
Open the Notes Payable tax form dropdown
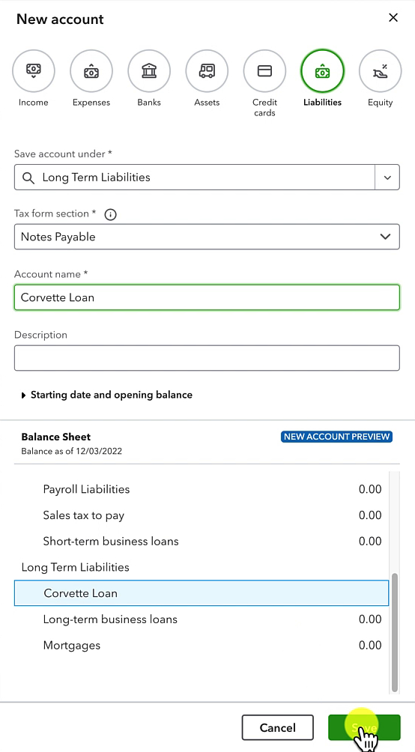point(207,237)
